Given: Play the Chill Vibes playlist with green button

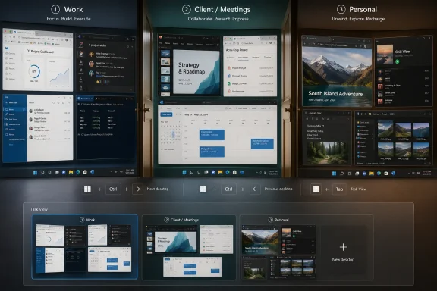Looking at the screenshot, I should (x=397, y=61).
